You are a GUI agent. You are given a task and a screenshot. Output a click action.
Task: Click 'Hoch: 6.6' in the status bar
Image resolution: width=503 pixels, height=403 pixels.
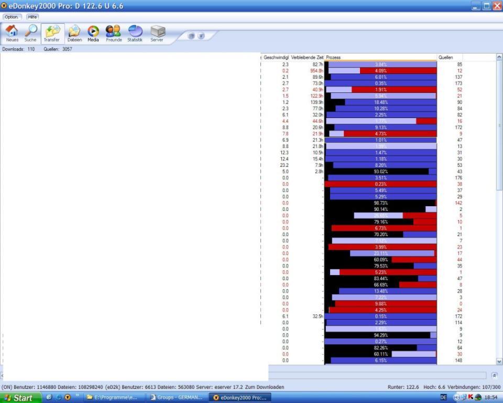pos(434,387)
